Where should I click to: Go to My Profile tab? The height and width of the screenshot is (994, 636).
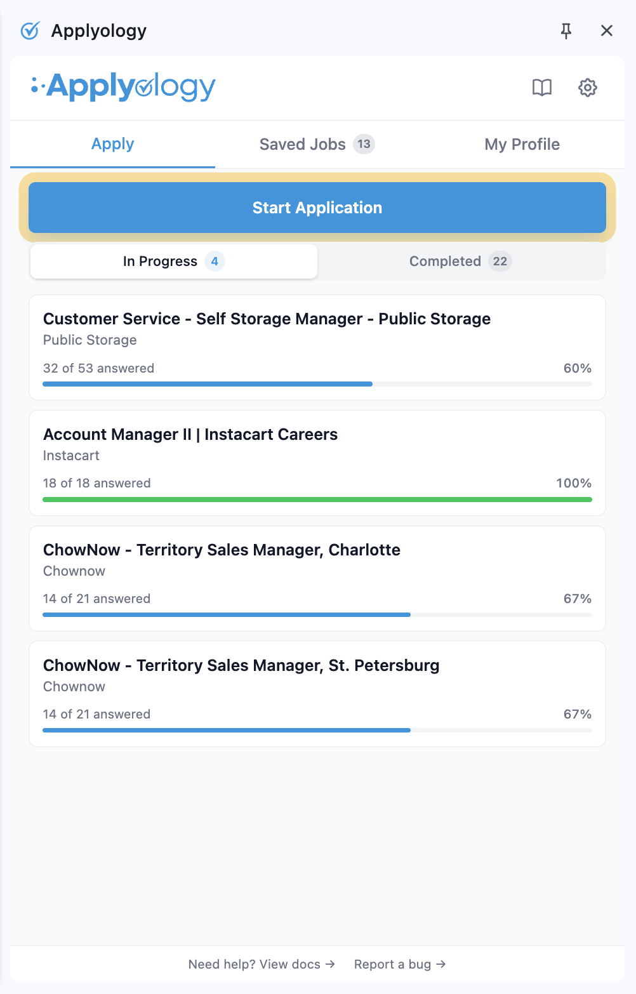tap(522, 144)
